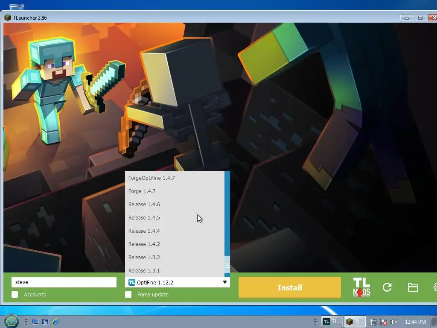Click the TL logo in the version box
The height and width of the screenshot is (328, 437).
click(x=131, y=282)
